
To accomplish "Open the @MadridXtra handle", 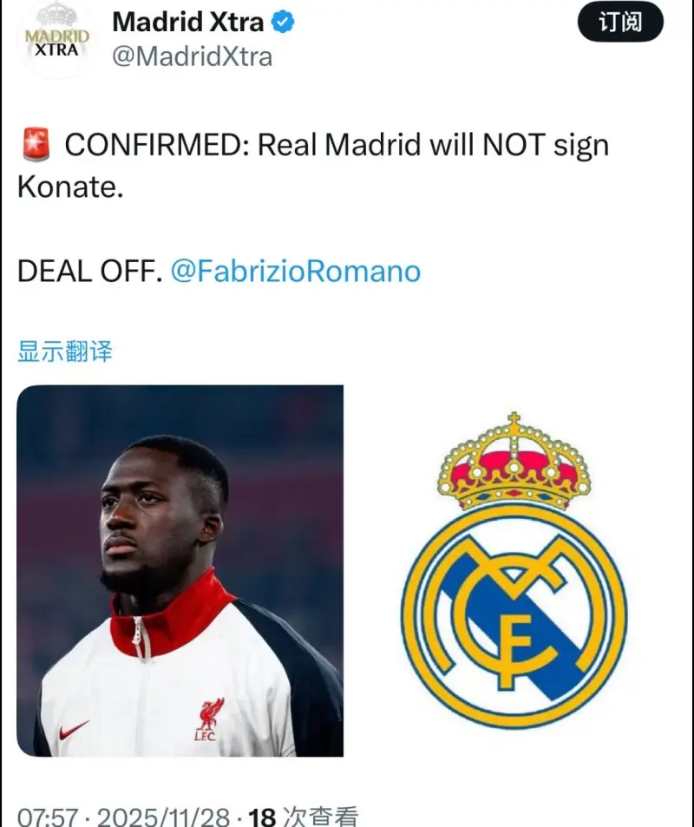I will coord(193,56).
